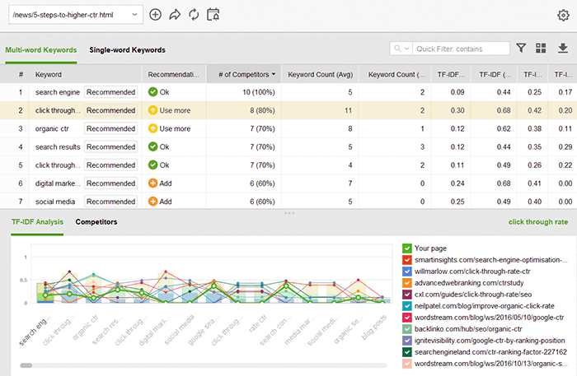This screenshot has height=376, width=577.
Task: Click the blog posts chart axis label
Action: [x=374, y=327]
